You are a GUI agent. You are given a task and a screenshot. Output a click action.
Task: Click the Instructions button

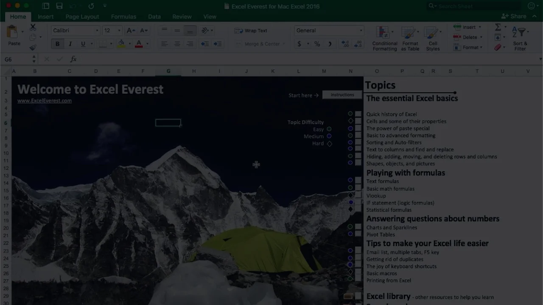(x=342, y=95)
